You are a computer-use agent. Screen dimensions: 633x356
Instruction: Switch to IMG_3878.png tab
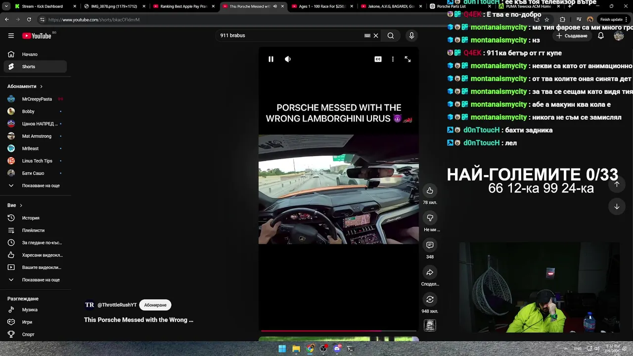pyautogui.click(x=114, y=6)
